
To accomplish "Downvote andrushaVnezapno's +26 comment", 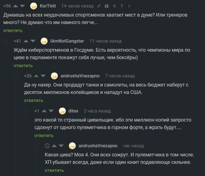I will pos(43,76).
